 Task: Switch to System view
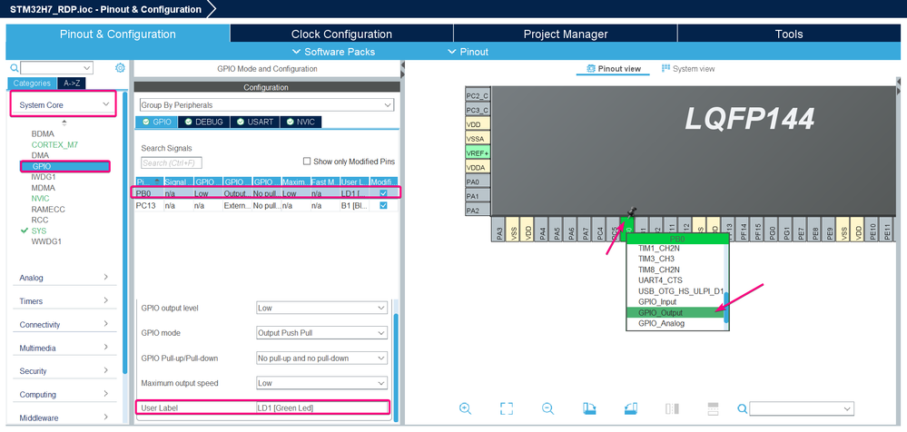[x=688, y=68]
